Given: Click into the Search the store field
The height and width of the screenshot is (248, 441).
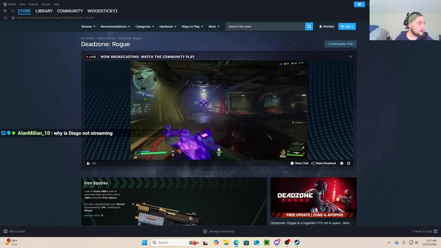Looking at the screenshot, I should pyautogui.click(x=265, y=27).
